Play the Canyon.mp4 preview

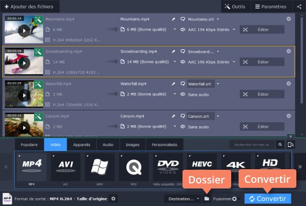pyautogui.click(x=24, y=127)
